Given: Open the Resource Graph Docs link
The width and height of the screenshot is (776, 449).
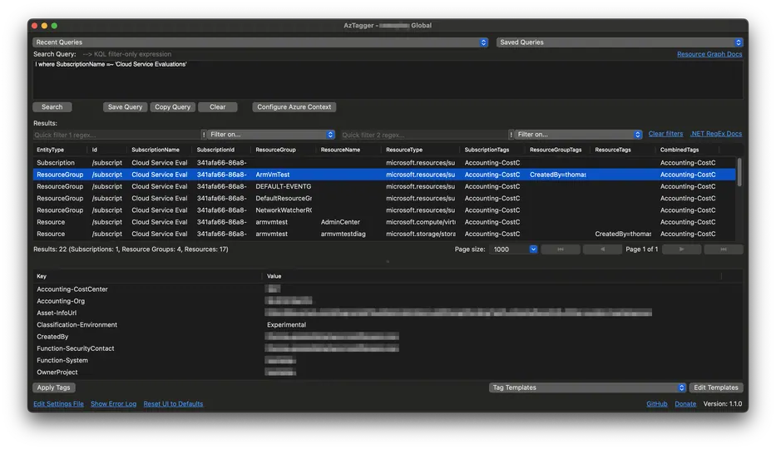Looking at the screenshot, I should (x=709, y=54).
